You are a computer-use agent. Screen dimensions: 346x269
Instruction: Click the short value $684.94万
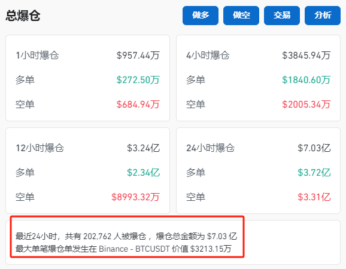tap(138, 104)
